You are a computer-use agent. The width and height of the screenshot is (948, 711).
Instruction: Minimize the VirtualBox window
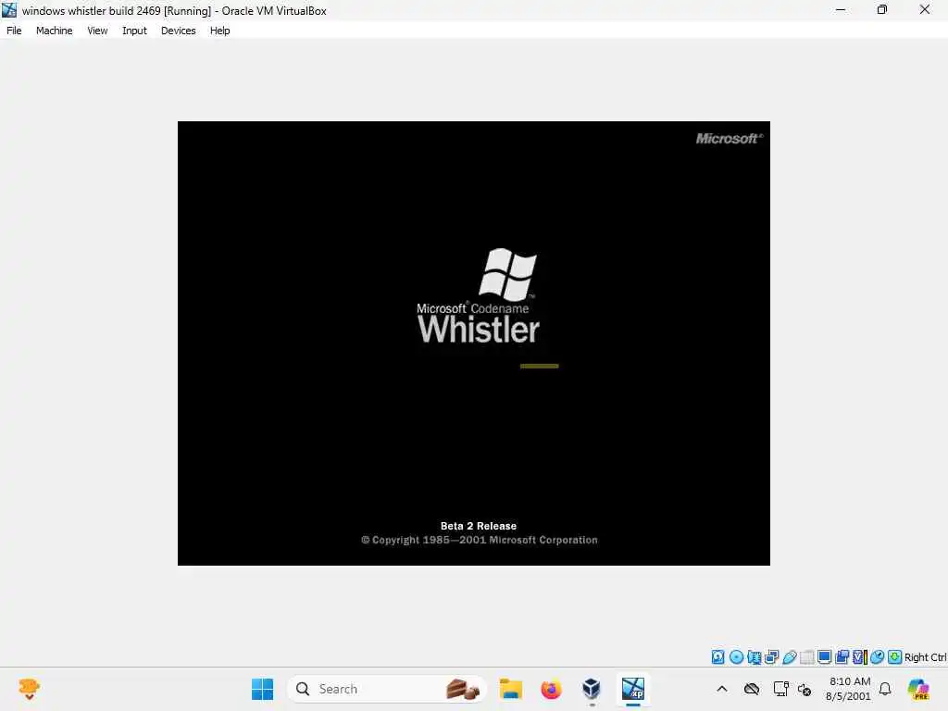(841, 9)
